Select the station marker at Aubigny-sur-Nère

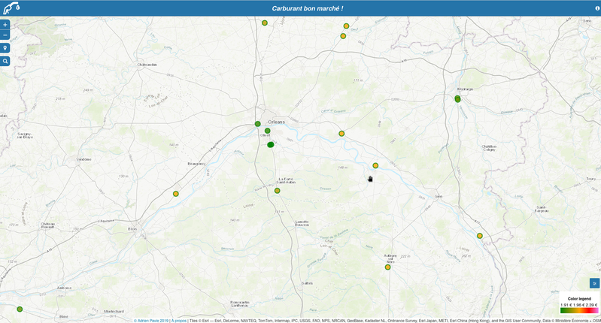point(388,267)
